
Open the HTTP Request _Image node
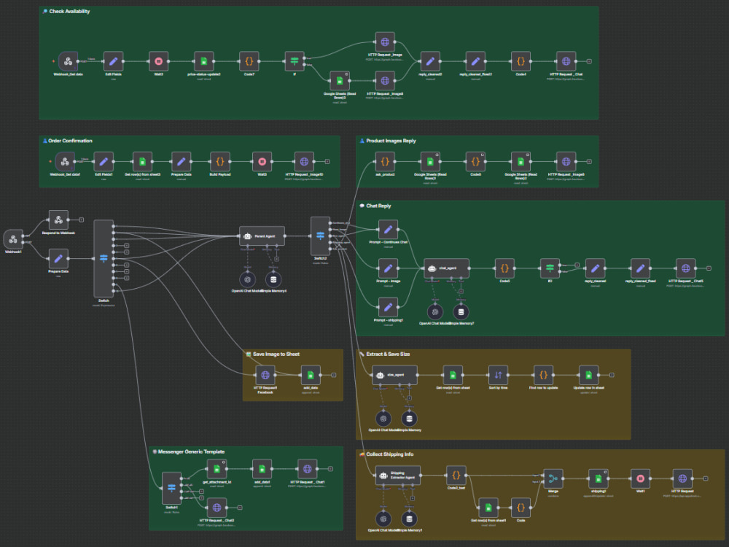pos(385,42)
